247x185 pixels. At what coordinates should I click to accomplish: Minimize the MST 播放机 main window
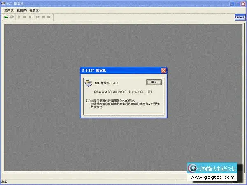pyautogui.click(x=232, y=4)
